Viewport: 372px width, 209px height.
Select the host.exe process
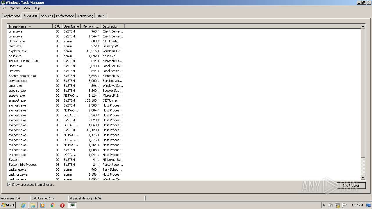point(66,56)
